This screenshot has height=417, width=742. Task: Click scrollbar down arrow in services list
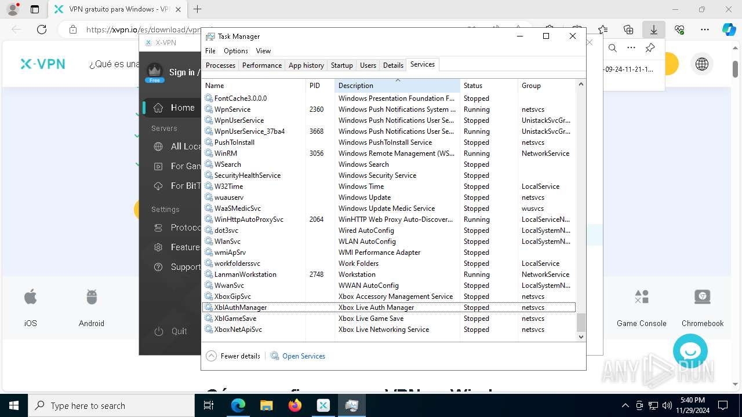pyautogui.click(x=581, y=336)
